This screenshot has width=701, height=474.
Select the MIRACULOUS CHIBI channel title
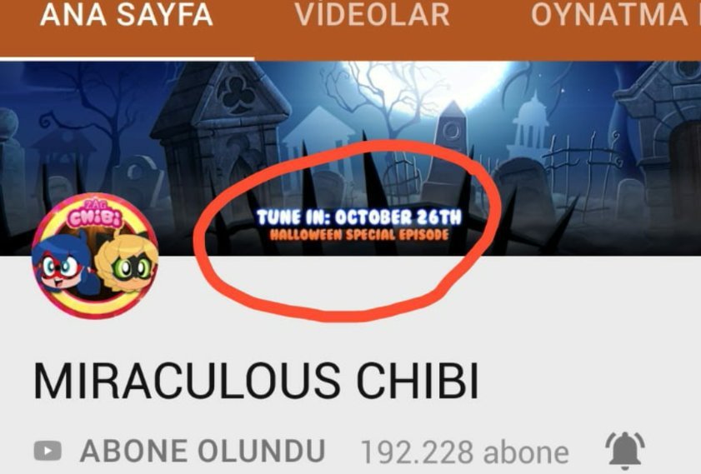(256, 381)
